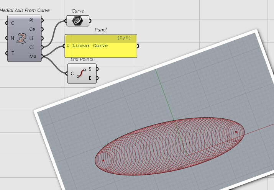
Task: Select the yellow Panel showing Linear Curve
Action: pos(101,46)
